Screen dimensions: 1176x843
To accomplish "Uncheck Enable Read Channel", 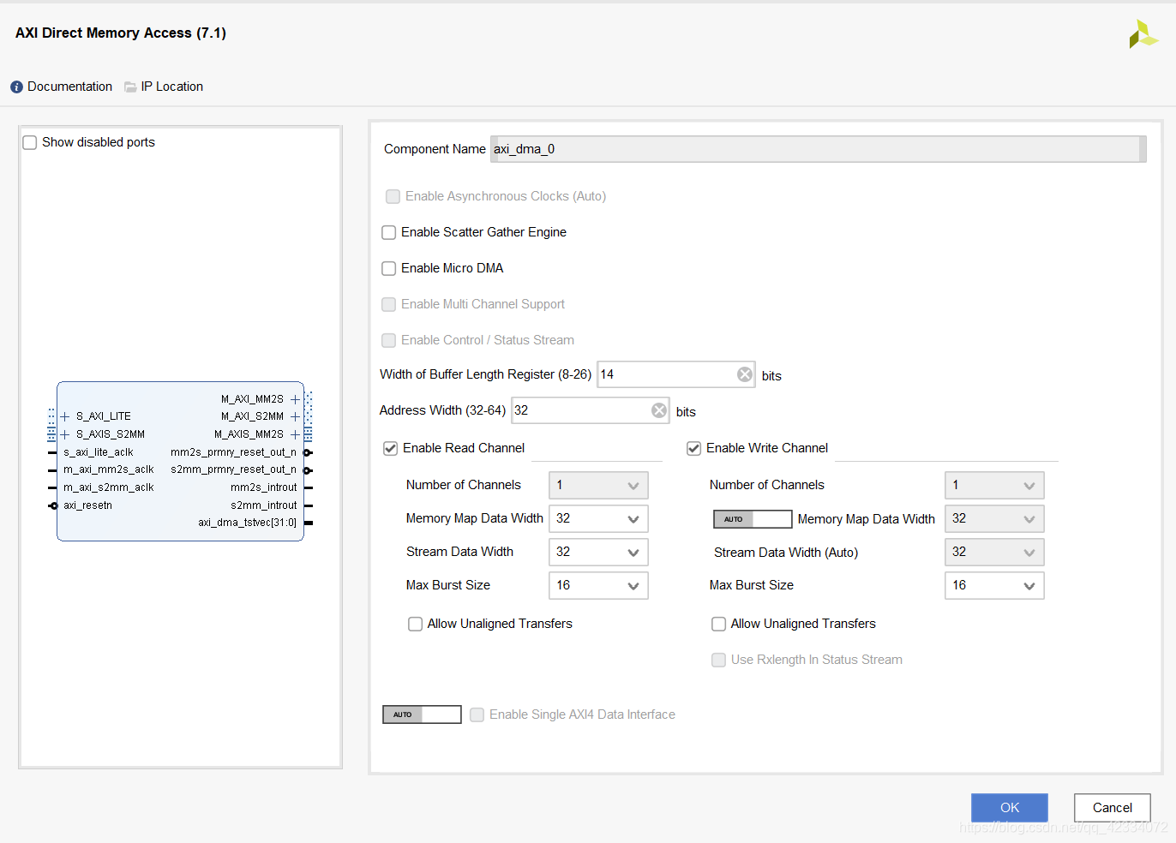I will point(391,448).
